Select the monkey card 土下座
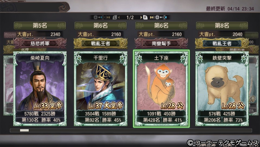260x147 pixels. click(161, 89)
